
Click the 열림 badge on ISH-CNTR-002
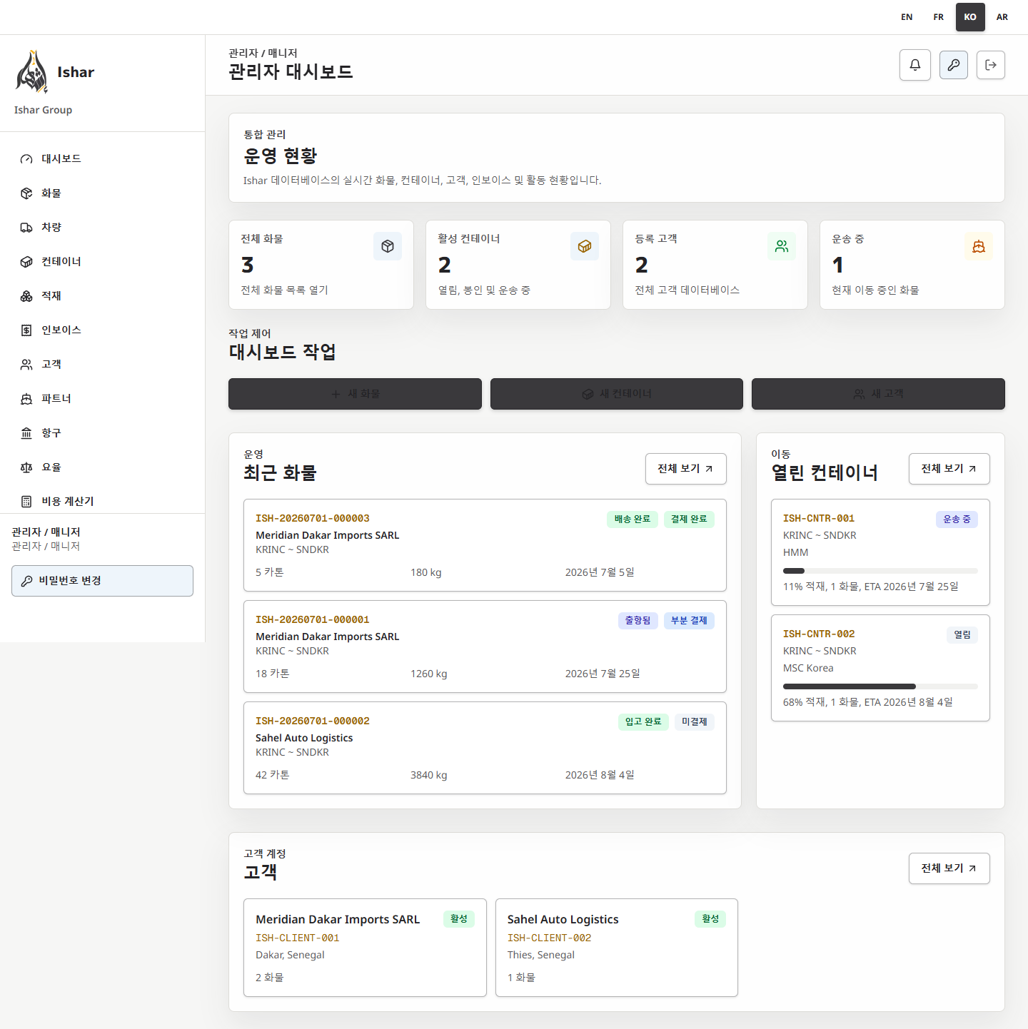(962, 635)
